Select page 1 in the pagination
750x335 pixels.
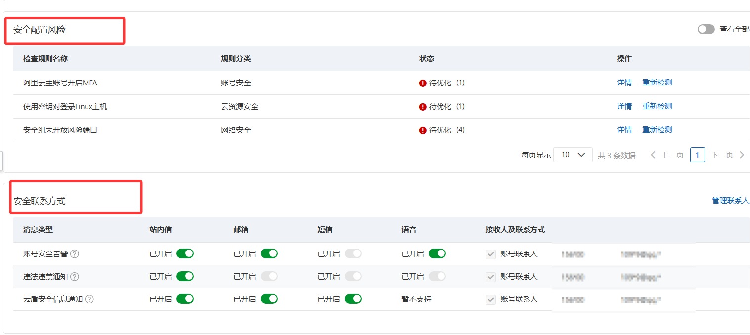click(697, 155)
